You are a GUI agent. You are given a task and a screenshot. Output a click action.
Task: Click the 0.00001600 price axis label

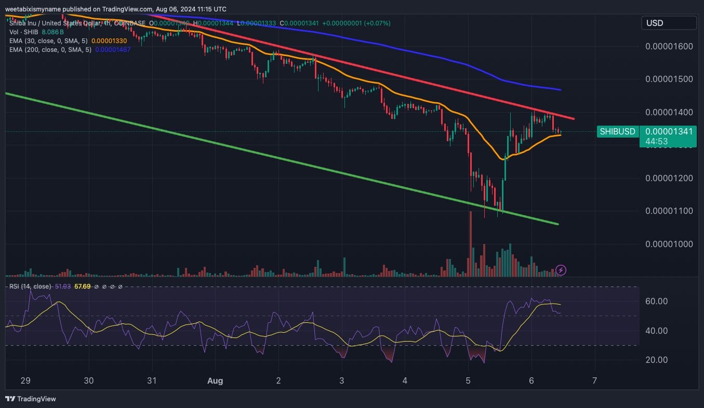(669, 46)
